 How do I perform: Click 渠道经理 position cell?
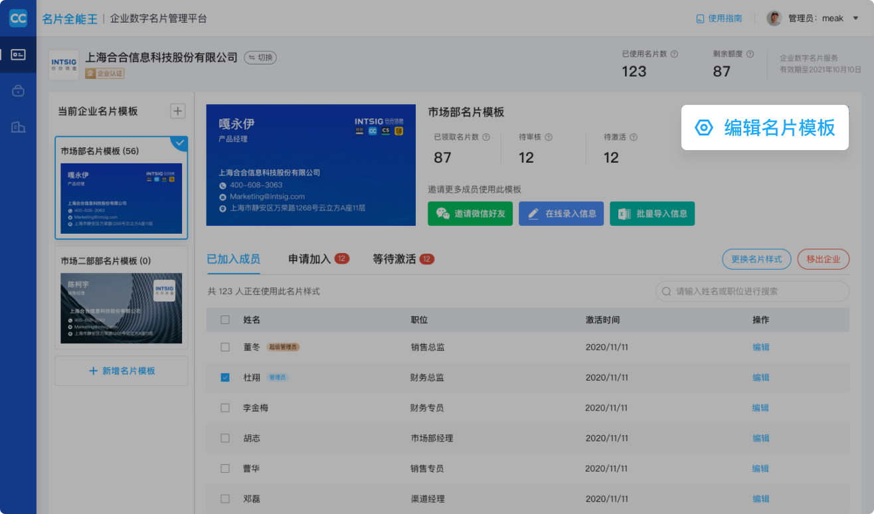tap(428, 499)
